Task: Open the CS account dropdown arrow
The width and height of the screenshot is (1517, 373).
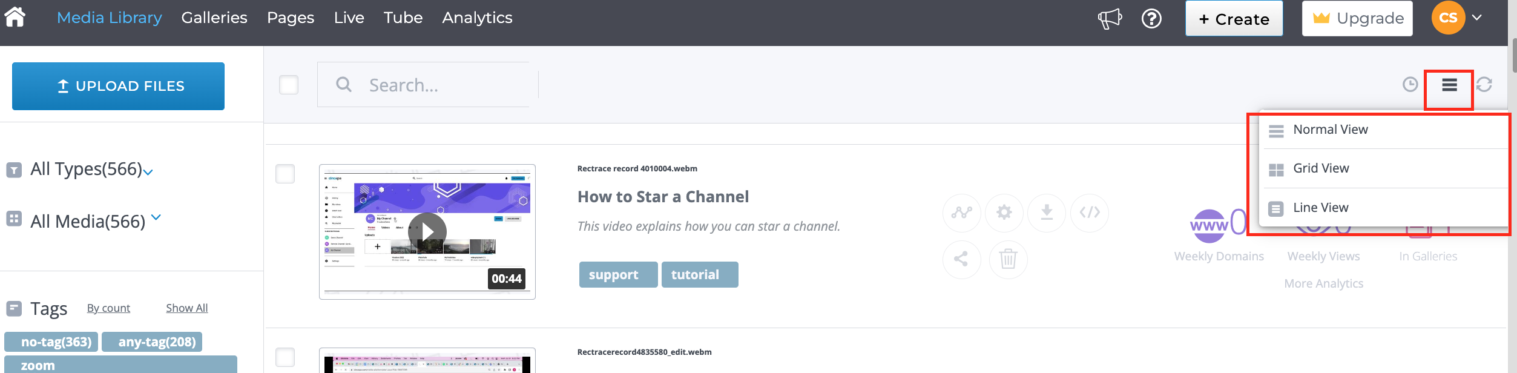Action: (x=1477, y=18)
